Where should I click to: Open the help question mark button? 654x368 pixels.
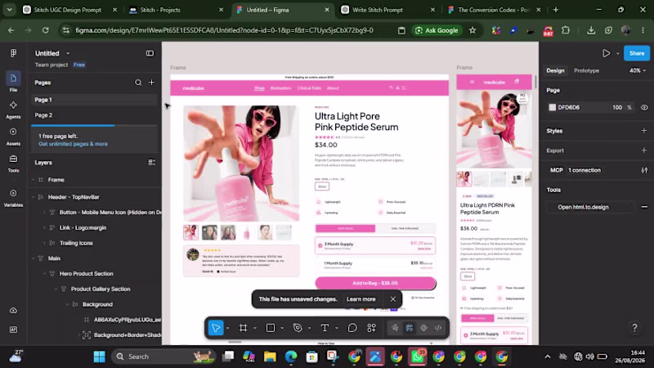[x=634, y=328]
